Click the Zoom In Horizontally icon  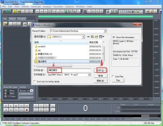tap(36, 106)
